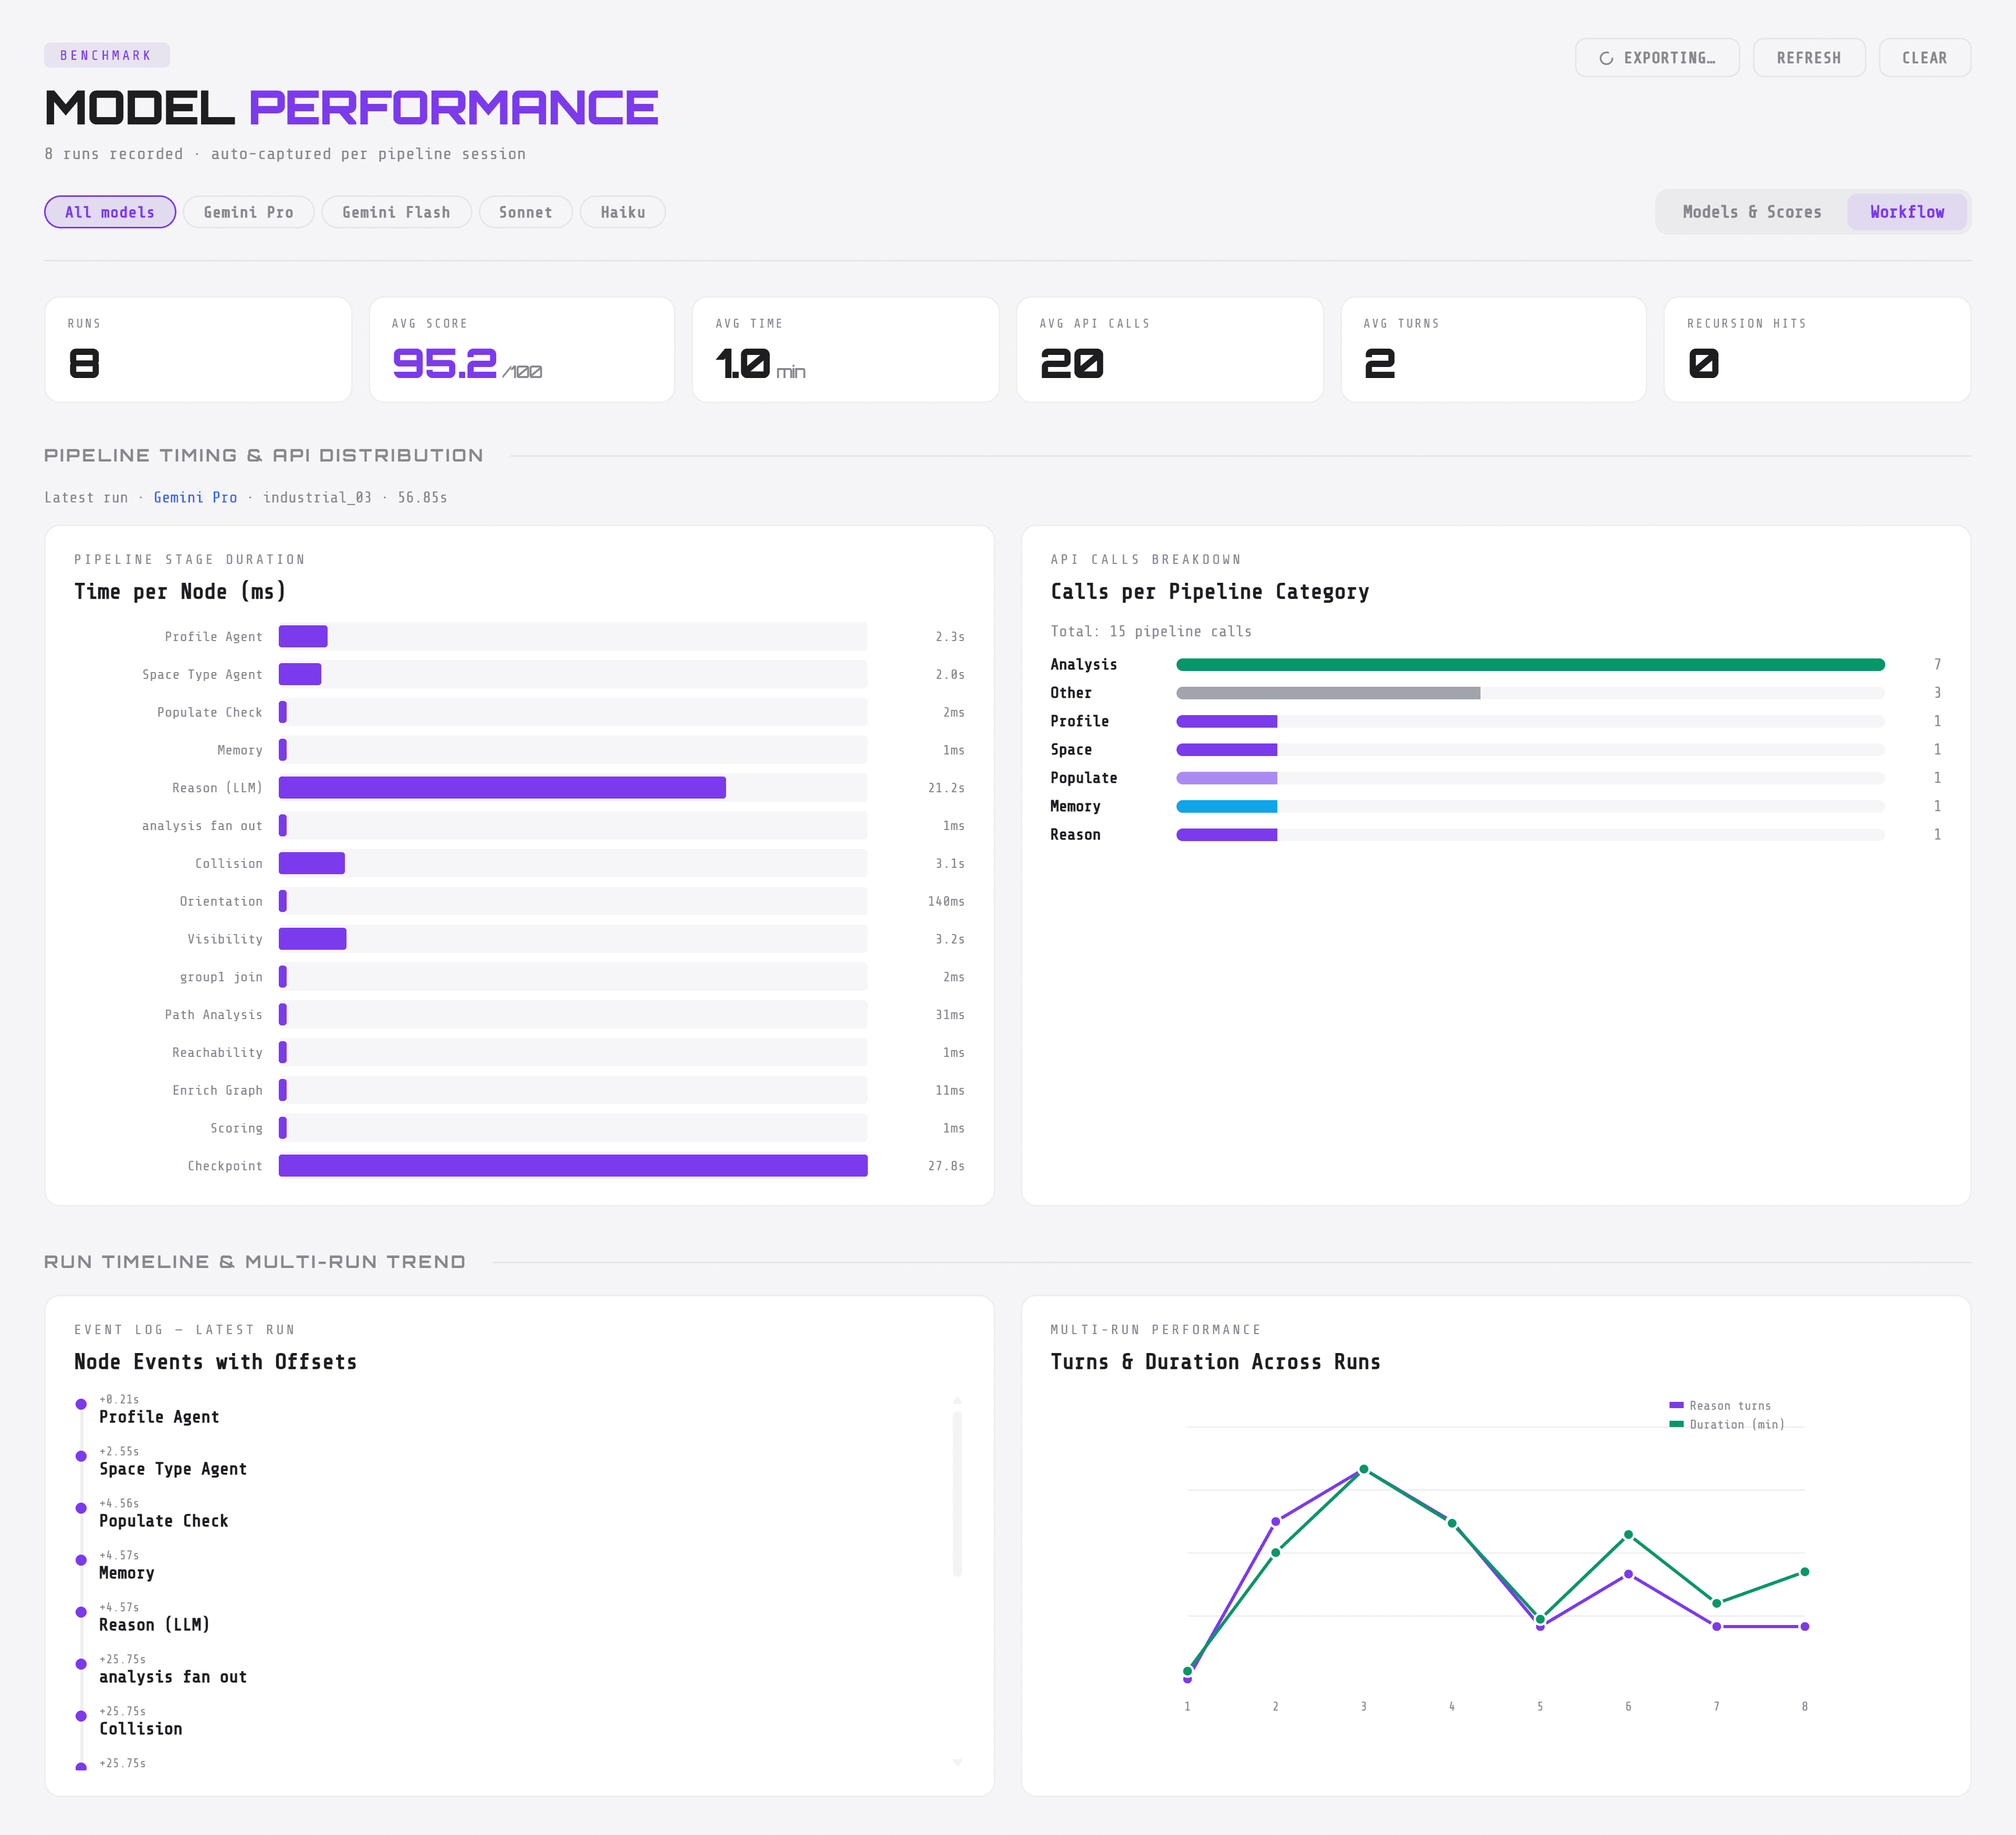Click the 'Reachability' row label

pos(217,1052)
